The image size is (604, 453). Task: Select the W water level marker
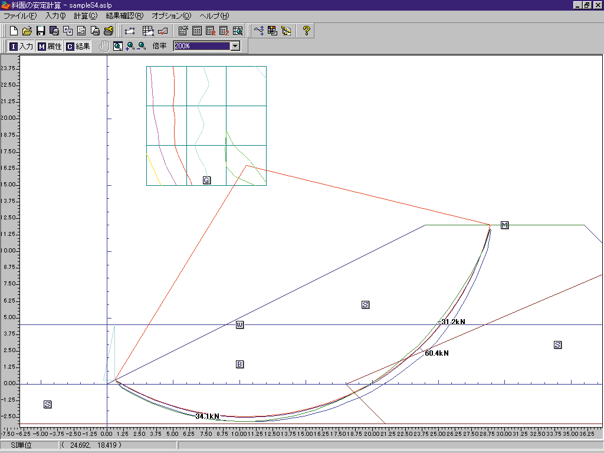tap(239, 325)
